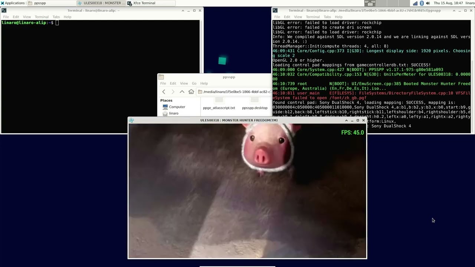This screenshot has height=267, width=475.
Task: Open Edit menu in left terminal
Action: click(16, 17)
